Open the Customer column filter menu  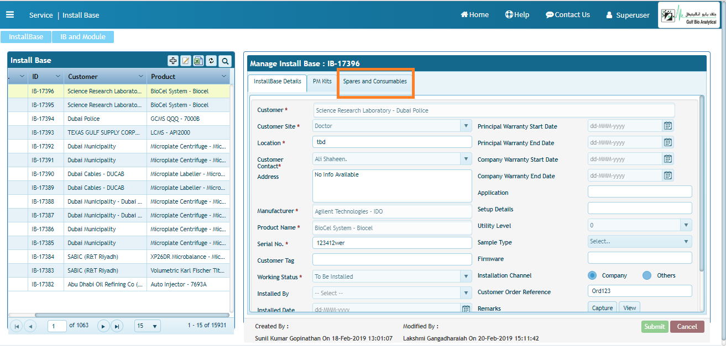(x=140, y=76)
